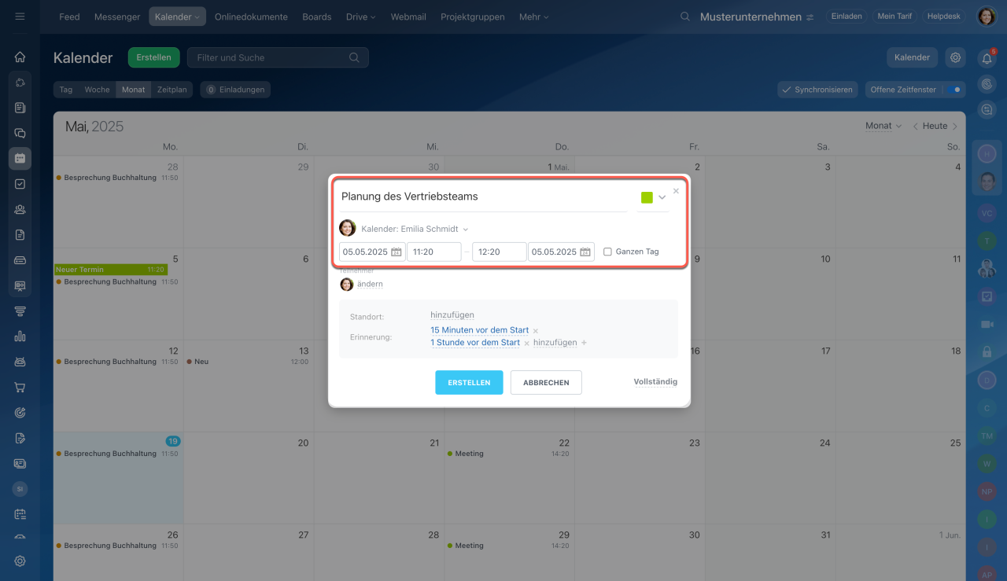Open Feed in top menu
The image size is (1007, 581).
click(x=69, y=17)
